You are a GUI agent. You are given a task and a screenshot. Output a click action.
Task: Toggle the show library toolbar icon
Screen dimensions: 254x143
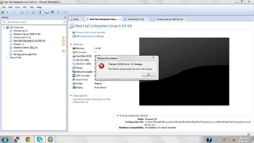(41, 12)
